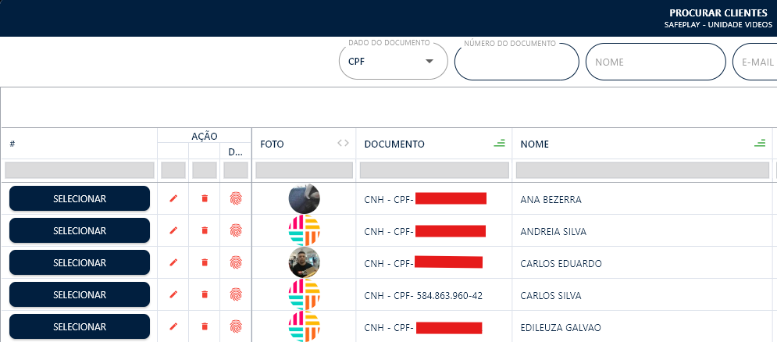Click trash icon in Carlos Silva row
Screen dimensions: 777x342
(x=205, y=294)
